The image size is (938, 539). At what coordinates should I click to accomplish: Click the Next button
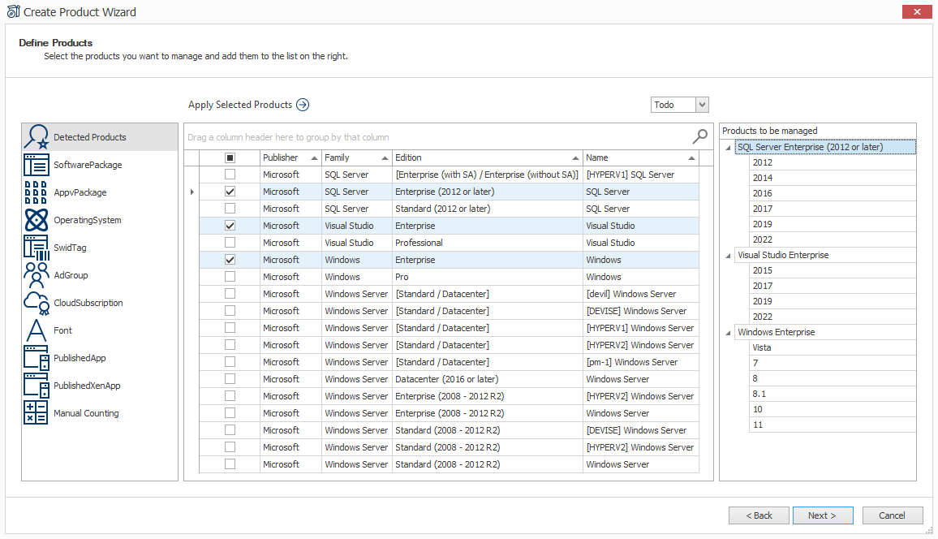click(823, 515)
